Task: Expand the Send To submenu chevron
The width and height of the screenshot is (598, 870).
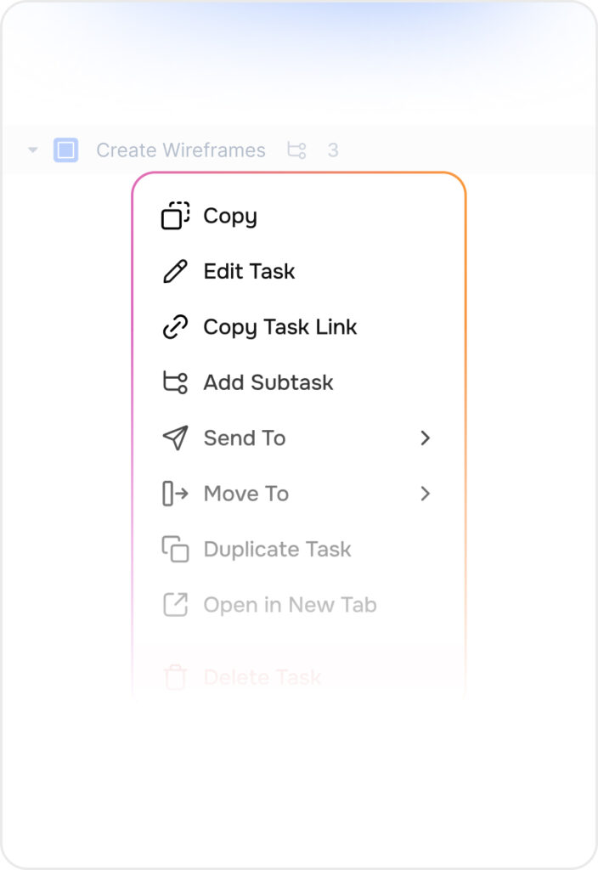Action: [x=426, y=438]
